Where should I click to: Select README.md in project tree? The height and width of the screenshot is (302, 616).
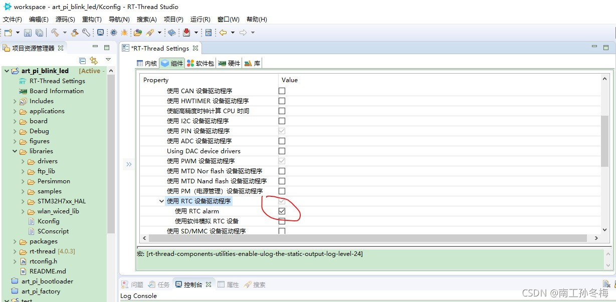coord(48,271)
